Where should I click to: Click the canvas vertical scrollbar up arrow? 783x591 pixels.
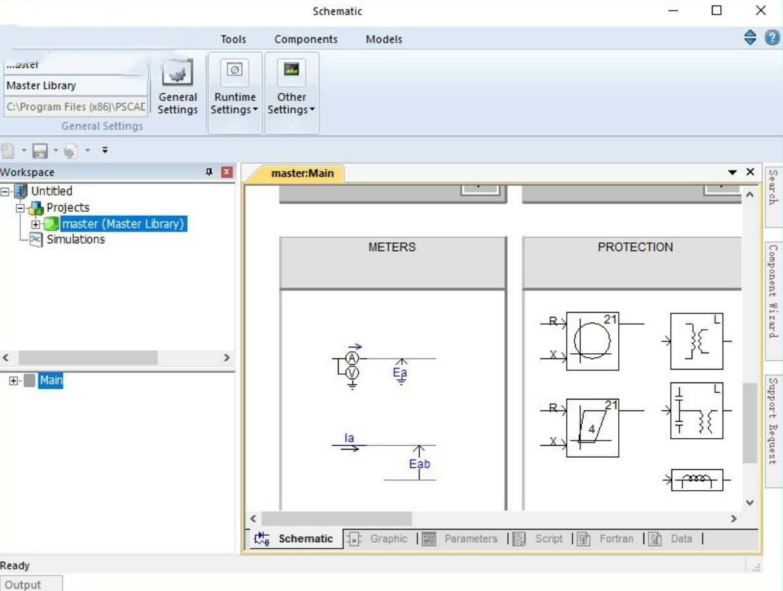[750, 194]
